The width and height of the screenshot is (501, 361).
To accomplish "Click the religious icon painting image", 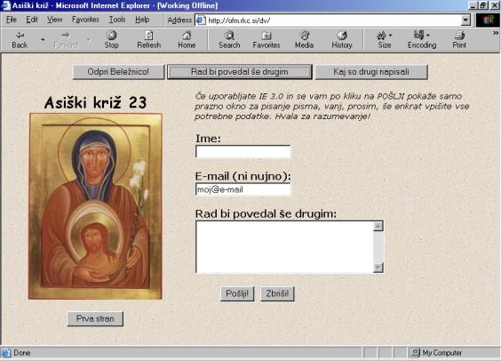I will [x=95, y=206].
